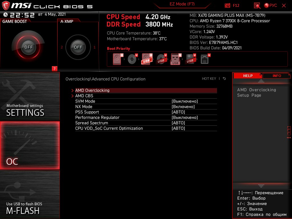Open the M-FLASH section
The width and height of the screenshot is (292, 219).
point(30,194)
